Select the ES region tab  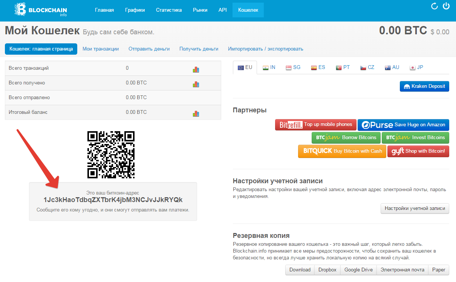(x=318, y=67)
